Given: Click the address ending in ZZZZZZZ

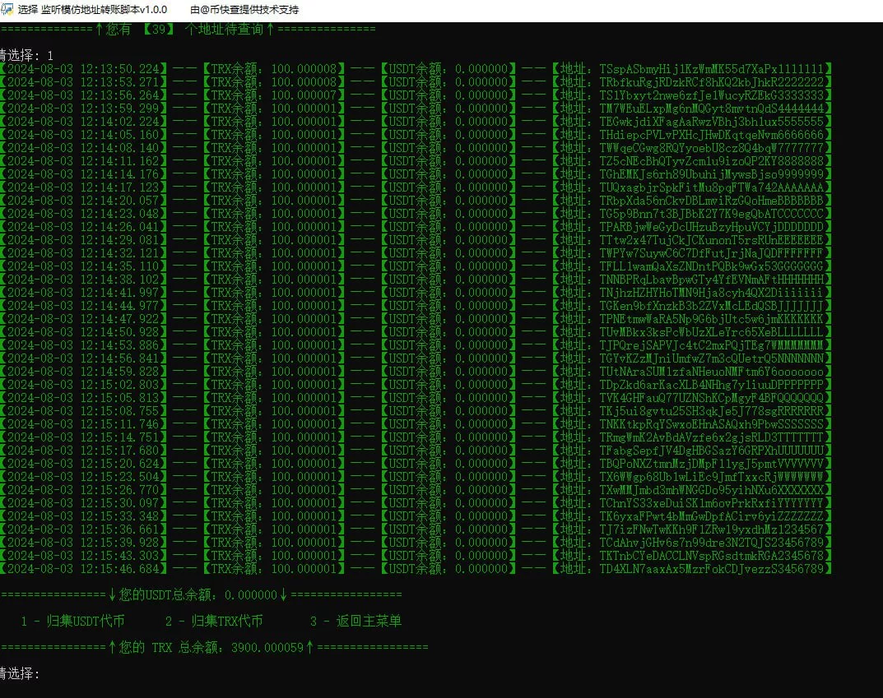Looking at the screenshot, I should point(711,515).
